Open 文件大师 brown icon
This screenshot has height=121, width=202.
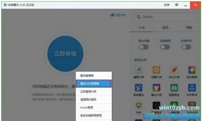point(192,106)
